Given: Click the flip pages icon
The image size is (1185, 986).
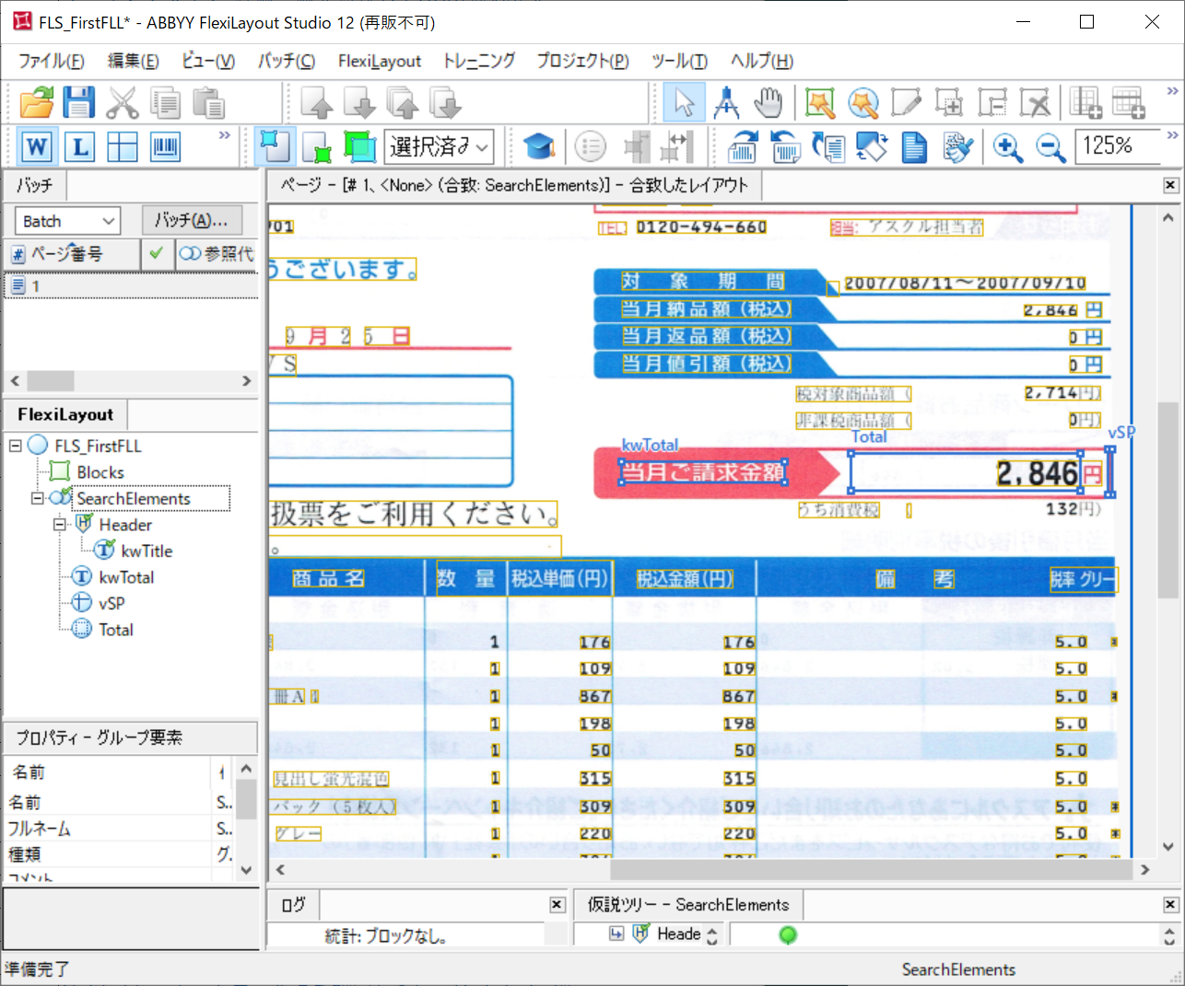Looking at the screenshot, I should coord(827,146).
